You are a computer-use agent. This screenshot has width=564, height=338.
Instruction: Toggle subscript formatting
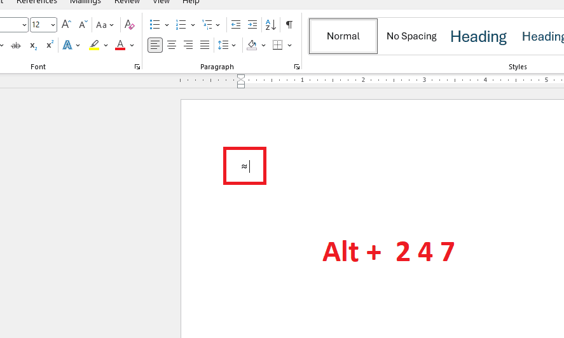34,45
